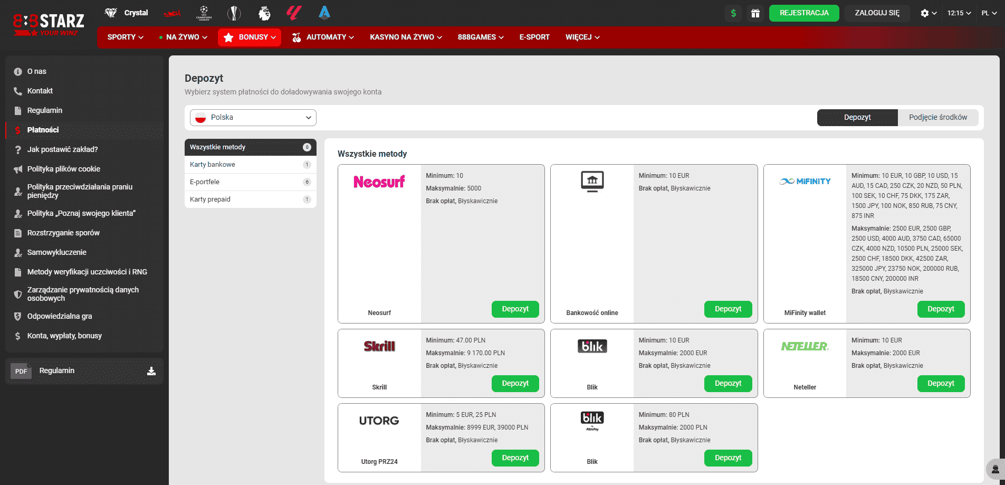Screen dimensions: 1005x485
Task: Click the Bankowość online bank icon
Action: [x=592, y=182]
